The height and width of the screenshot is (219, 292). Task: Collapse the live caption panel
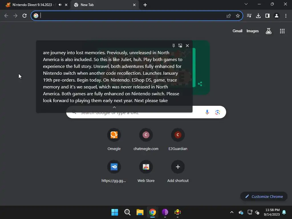(x=114, y=107)
